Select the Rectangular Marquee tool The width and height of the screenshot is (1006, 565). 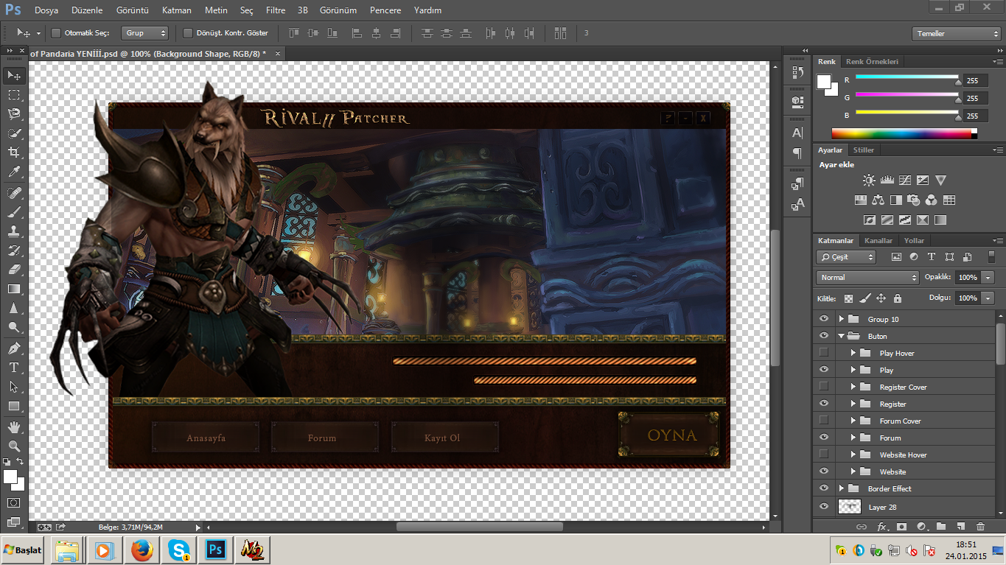tap(14, 95)
